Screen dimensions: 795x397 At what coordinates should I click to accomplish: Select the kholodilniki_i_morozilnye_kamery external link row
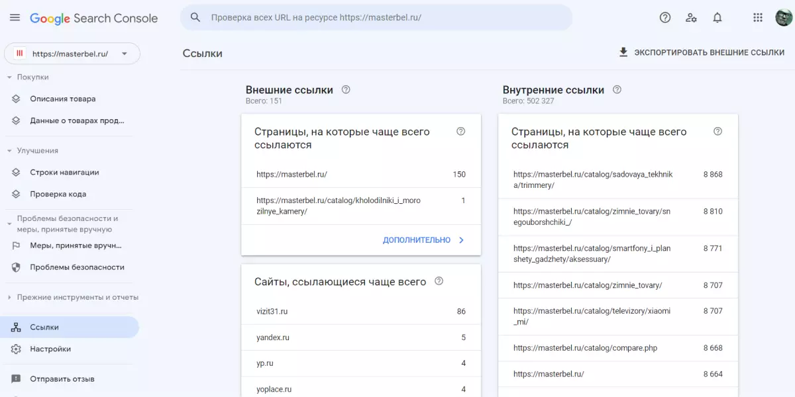(x=361, y=206)
